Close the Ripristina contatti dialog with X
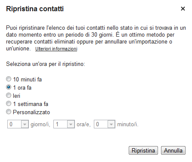The image size is (192, 162). click(x=183, y=9)
